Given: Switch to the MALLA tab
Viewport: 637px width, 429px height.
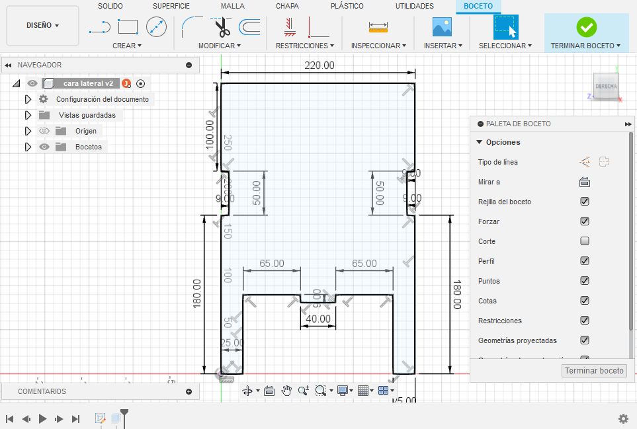Looking at the screenshot, I should click(x=233, y=6).
